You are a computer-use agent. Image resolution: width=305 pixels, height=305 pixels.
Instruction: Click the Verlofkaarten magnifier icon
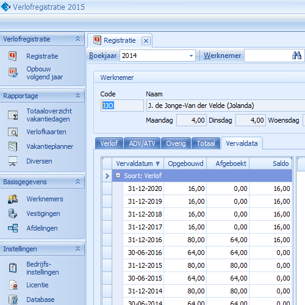tap(13, 132)
